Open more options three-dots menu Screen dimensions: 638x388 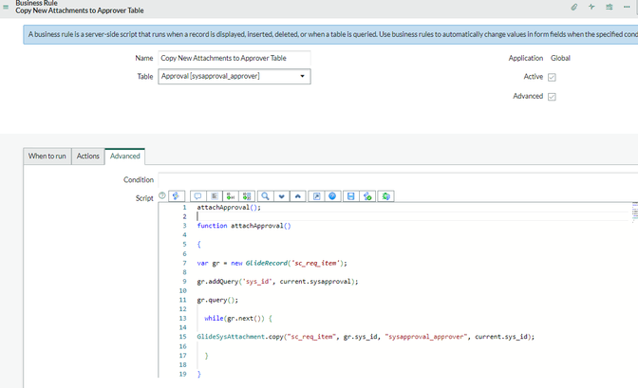pyautogui.click(x=627, y=7)
